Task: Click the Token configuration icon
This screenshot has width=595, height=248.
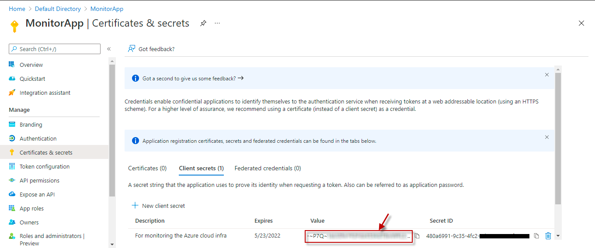Action: tap(12, 166)
